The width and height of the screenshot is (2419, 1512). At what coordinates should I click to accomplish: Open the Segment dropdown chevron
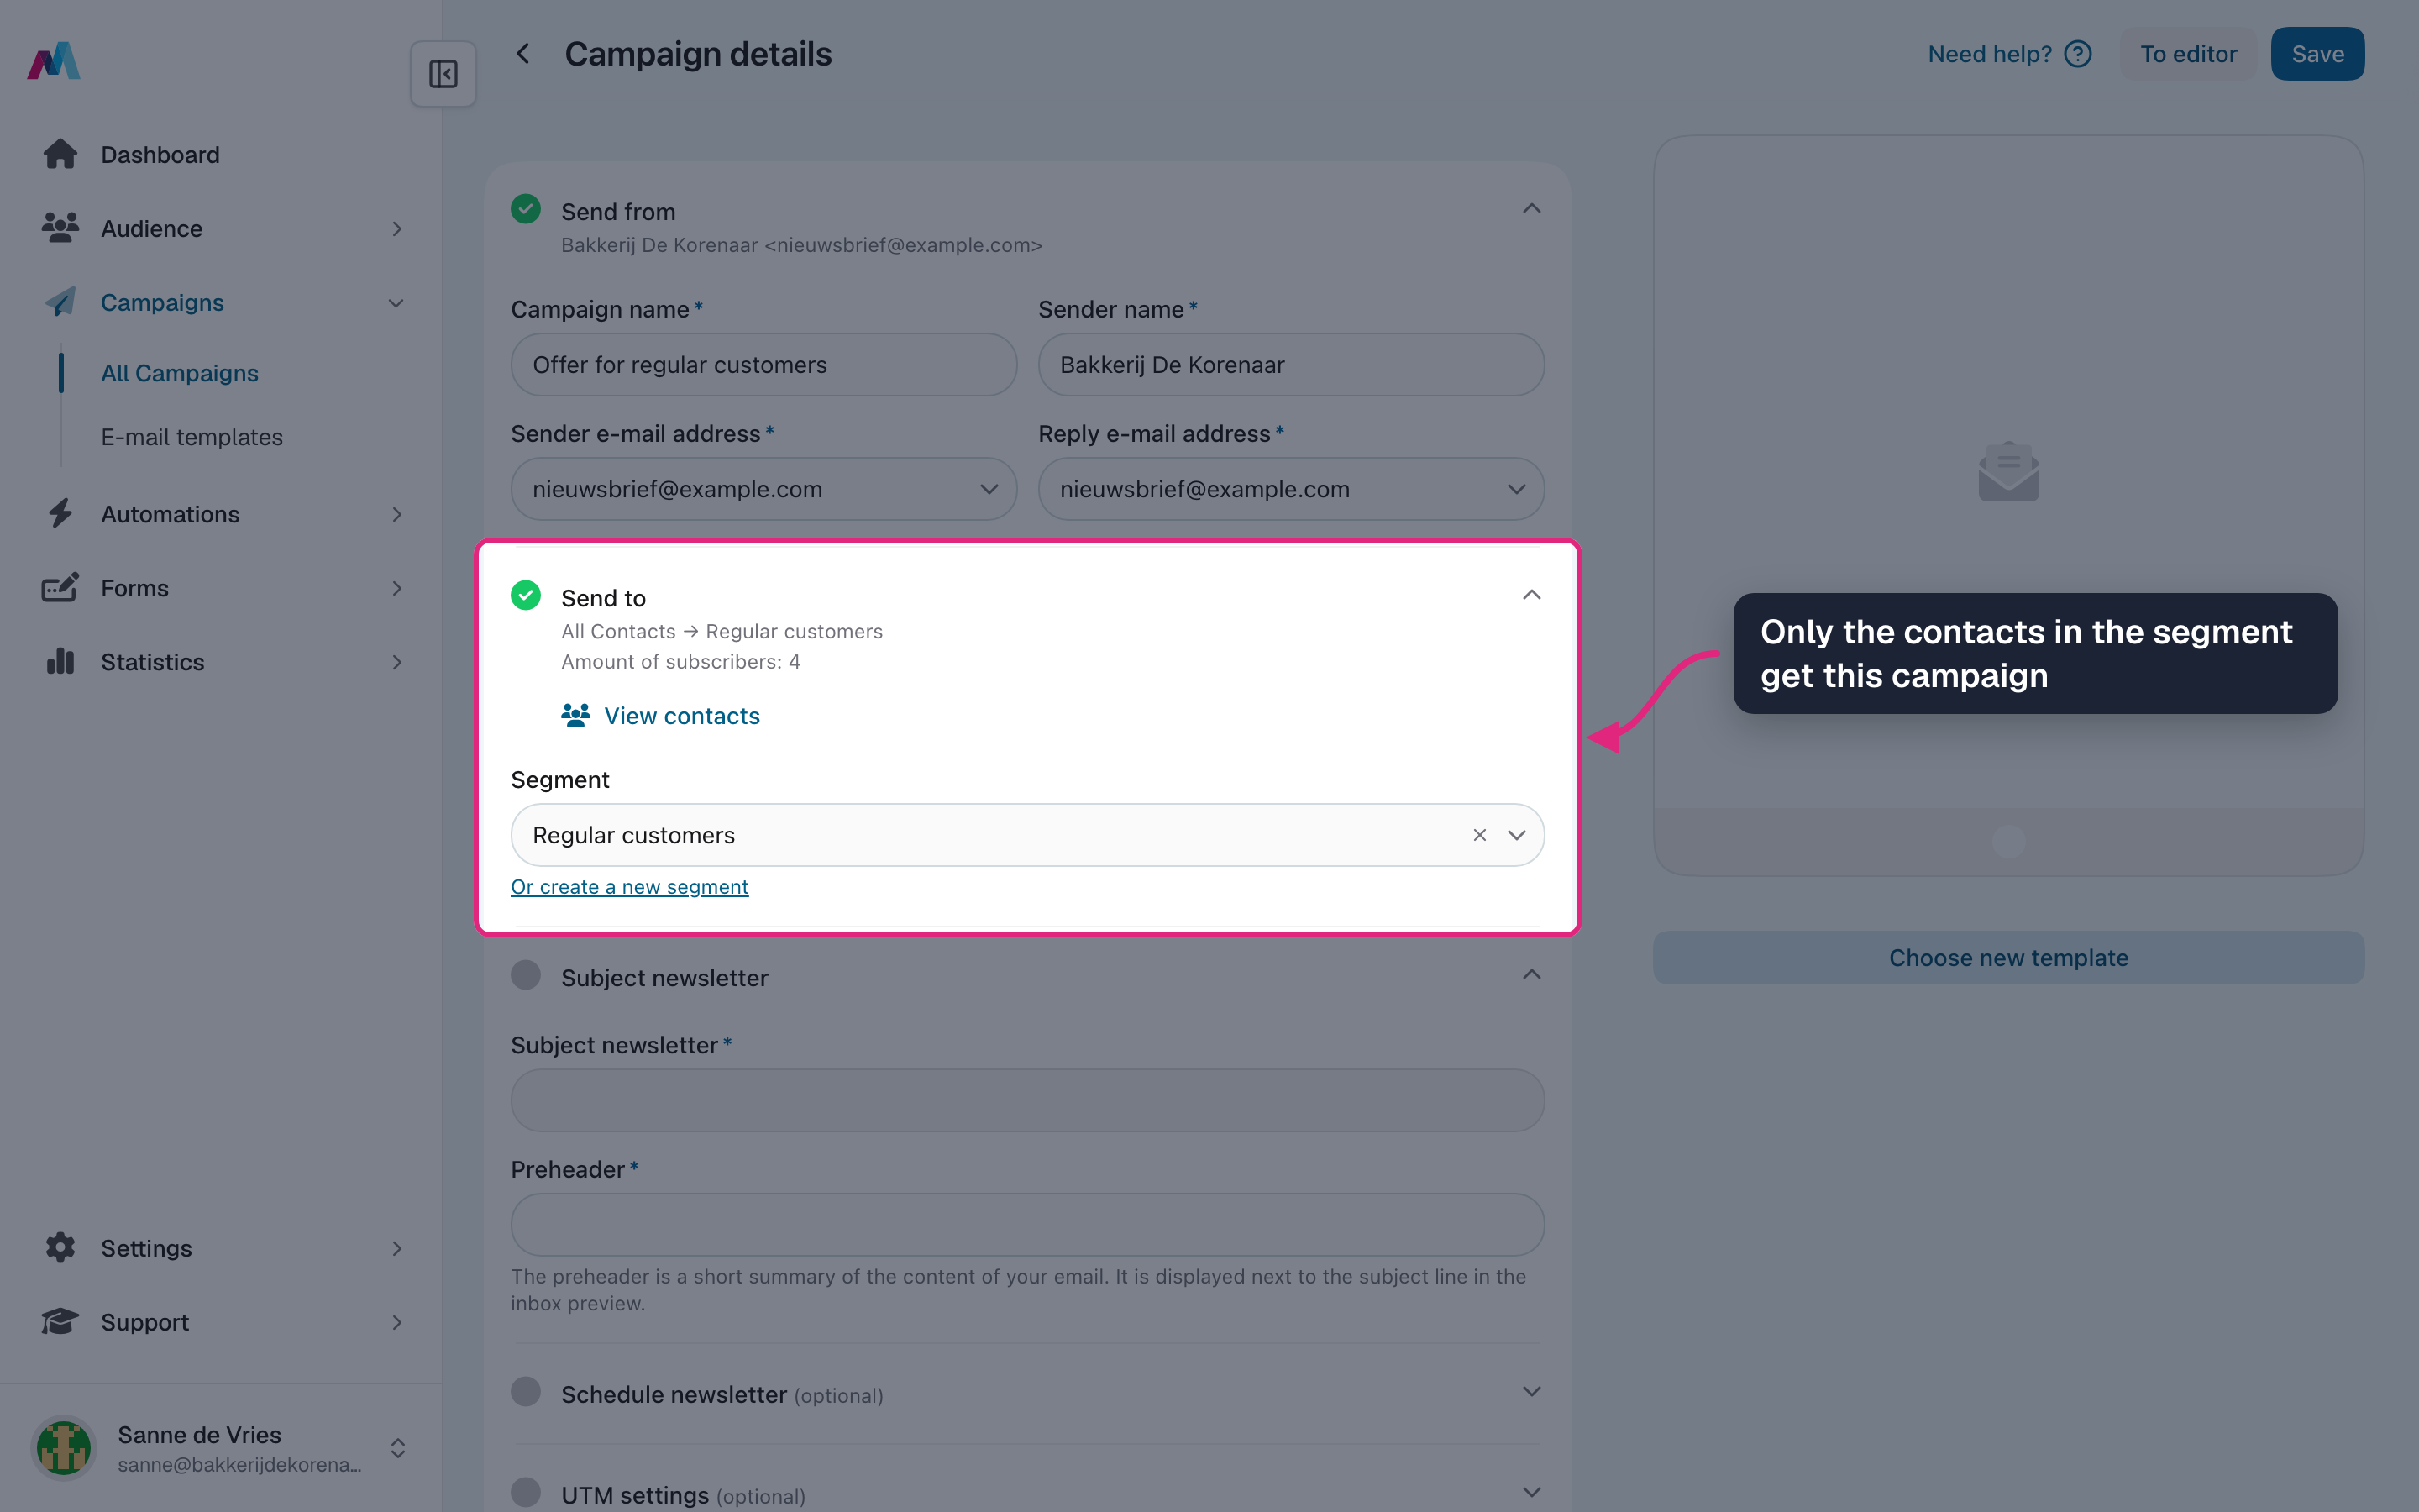click(x=1516, y=835)
